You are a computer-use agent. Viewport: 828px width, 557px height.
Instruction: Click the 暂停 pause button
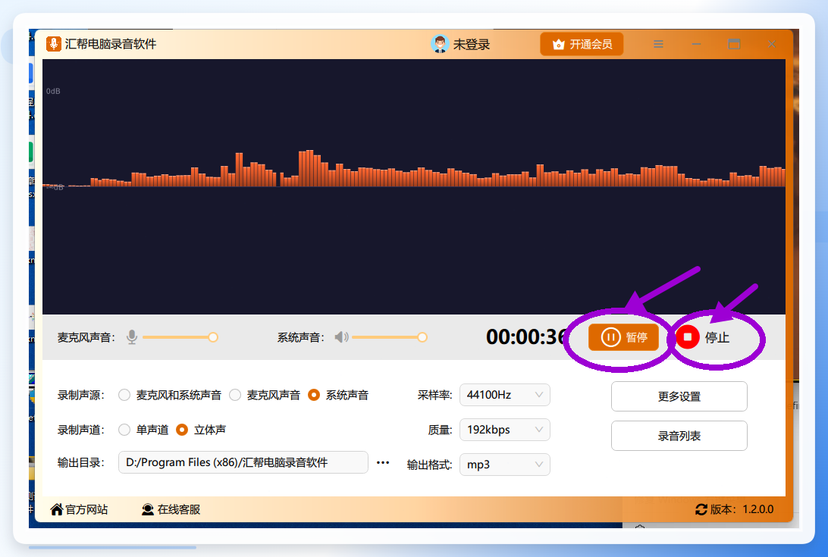tap(623, 337)
